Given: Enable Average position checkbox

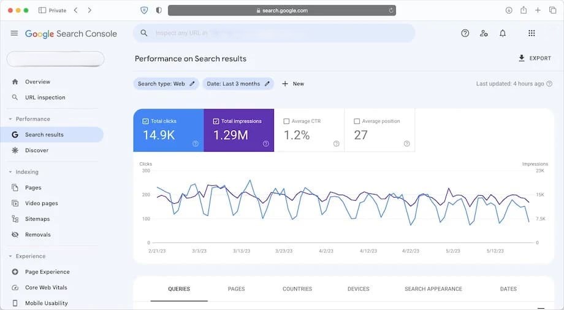Looking at the screenshot, I should point(357,122).
